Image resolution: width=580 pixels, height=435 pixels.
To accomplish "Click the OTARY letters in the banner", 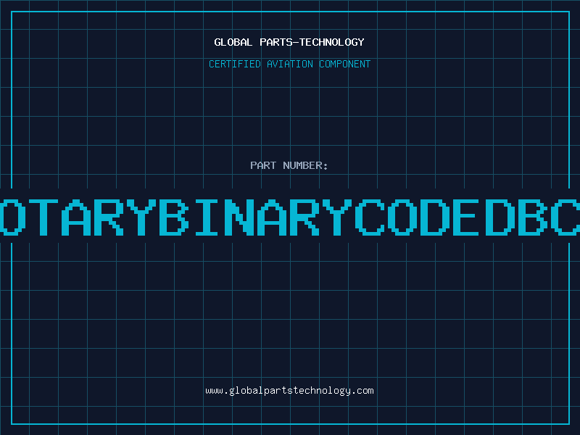I will coord(77,217).
